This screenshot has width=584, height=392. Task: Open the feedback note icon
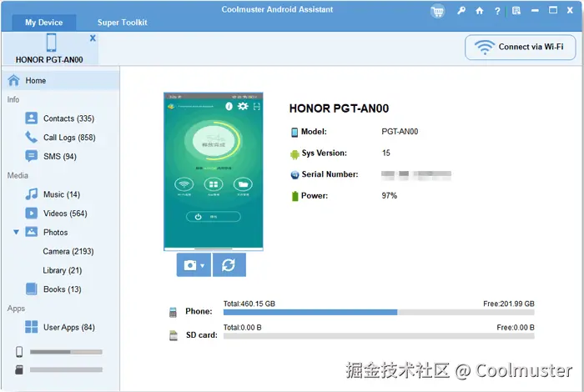(x=516, y=11)
